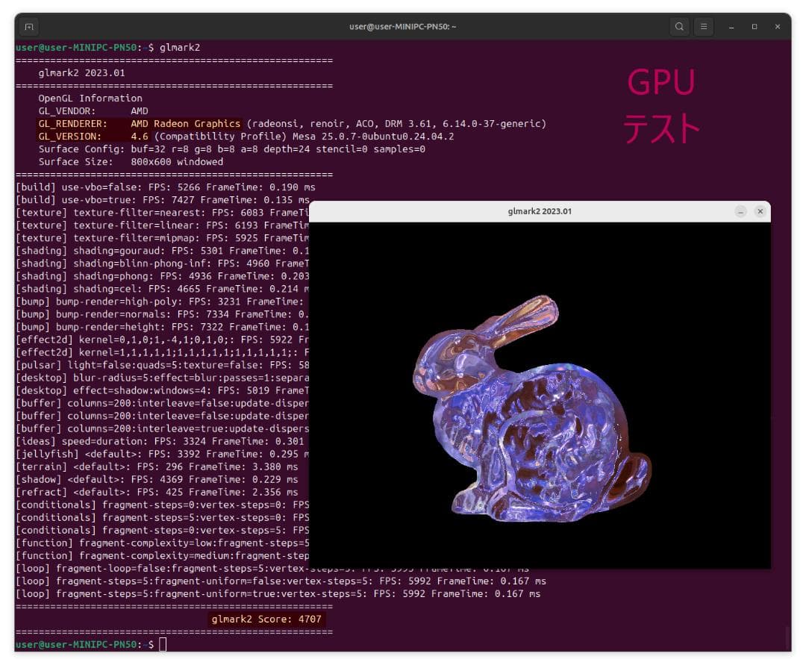Image resolution: width=806 pixels, height=668 pixels.
Task: Select the highlighted GL_RENDERER label
Action: tap(78, 123)
